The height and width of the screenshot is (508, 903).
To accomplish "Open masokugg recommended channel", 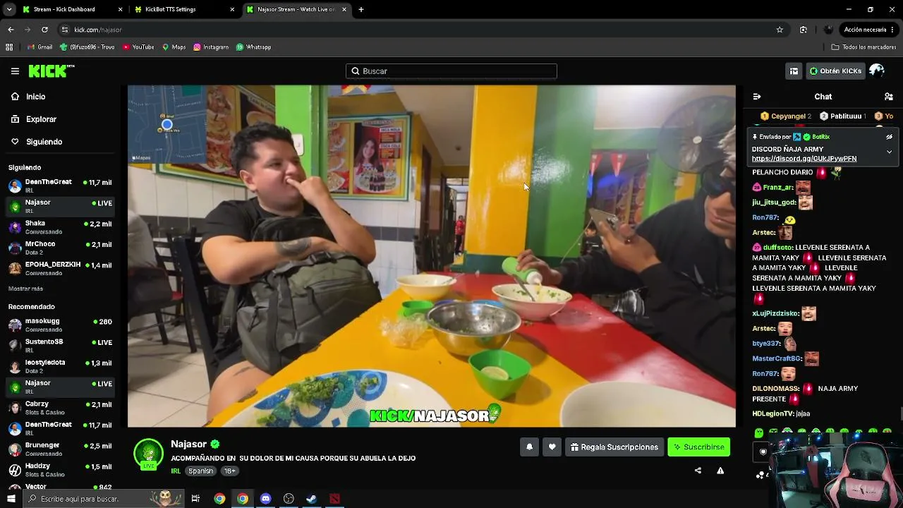I will [x=60, y=325].
